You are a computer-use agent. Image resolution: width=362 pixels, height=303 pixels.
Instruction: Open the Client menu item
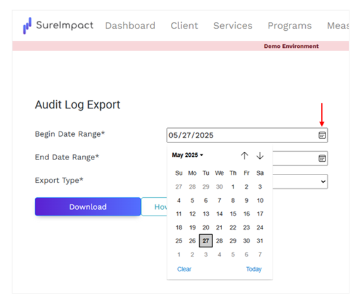point(184,26)
